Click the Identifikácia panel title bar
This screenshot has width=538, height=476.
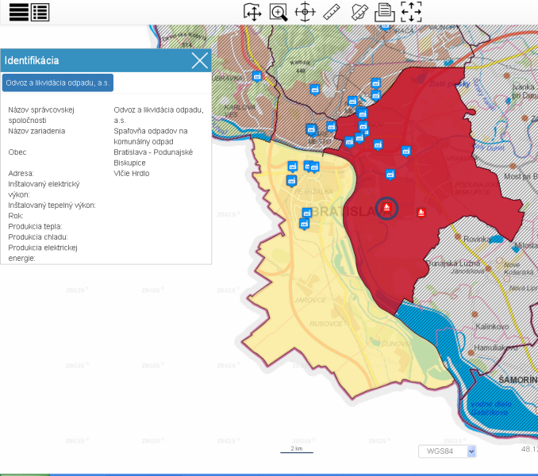tap(95, 60)
